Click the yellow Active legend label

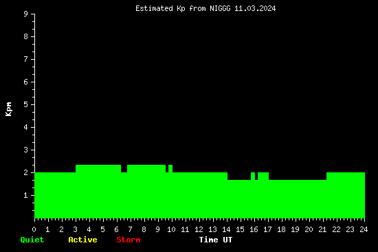(82, 240)
